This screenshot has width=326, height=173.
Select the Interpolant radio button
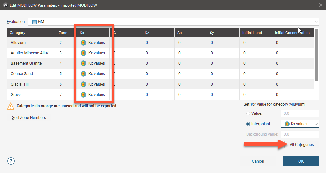tap(249, 124)
